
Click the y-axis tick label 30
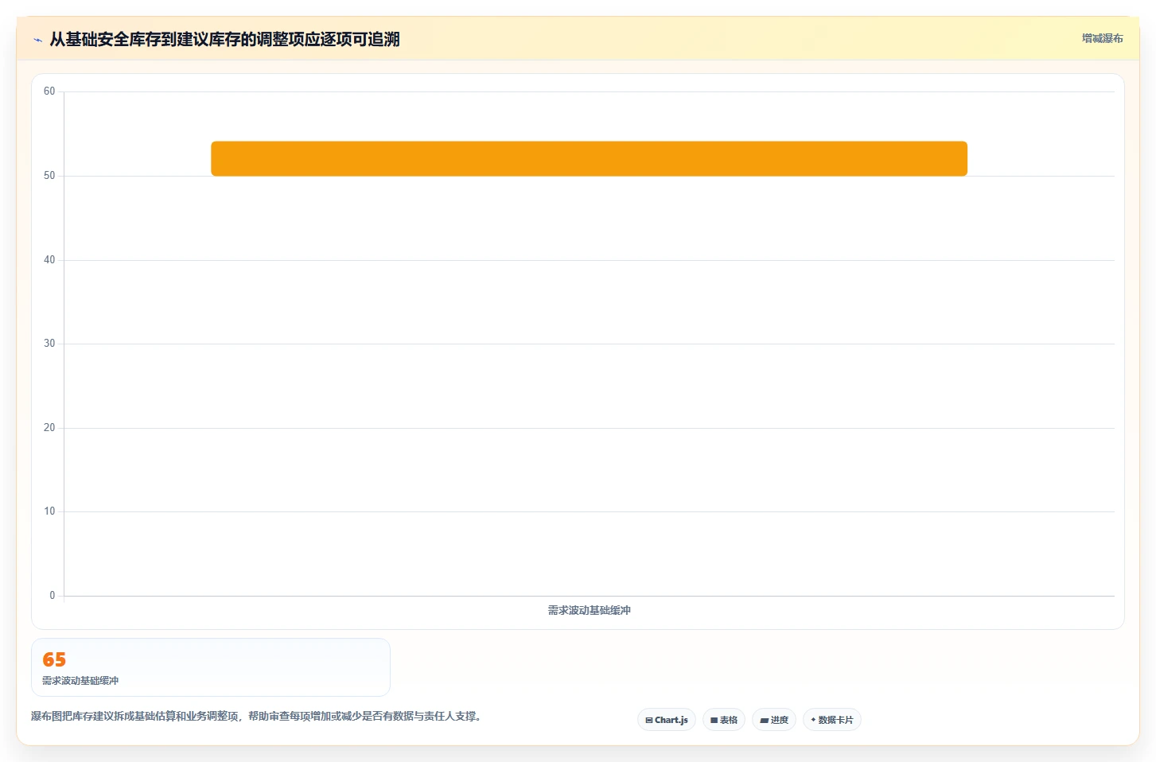49,344
